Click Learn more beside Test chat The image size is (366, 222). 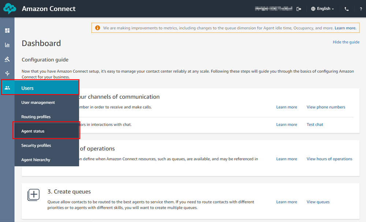pyautogui.click(x=287, y=125)
